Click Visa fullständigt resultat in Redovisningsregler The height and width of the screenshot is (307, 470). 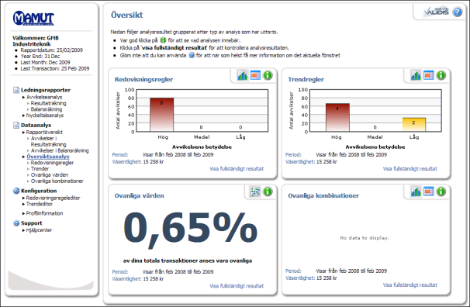pyautogui.click(x=237, y=169)
